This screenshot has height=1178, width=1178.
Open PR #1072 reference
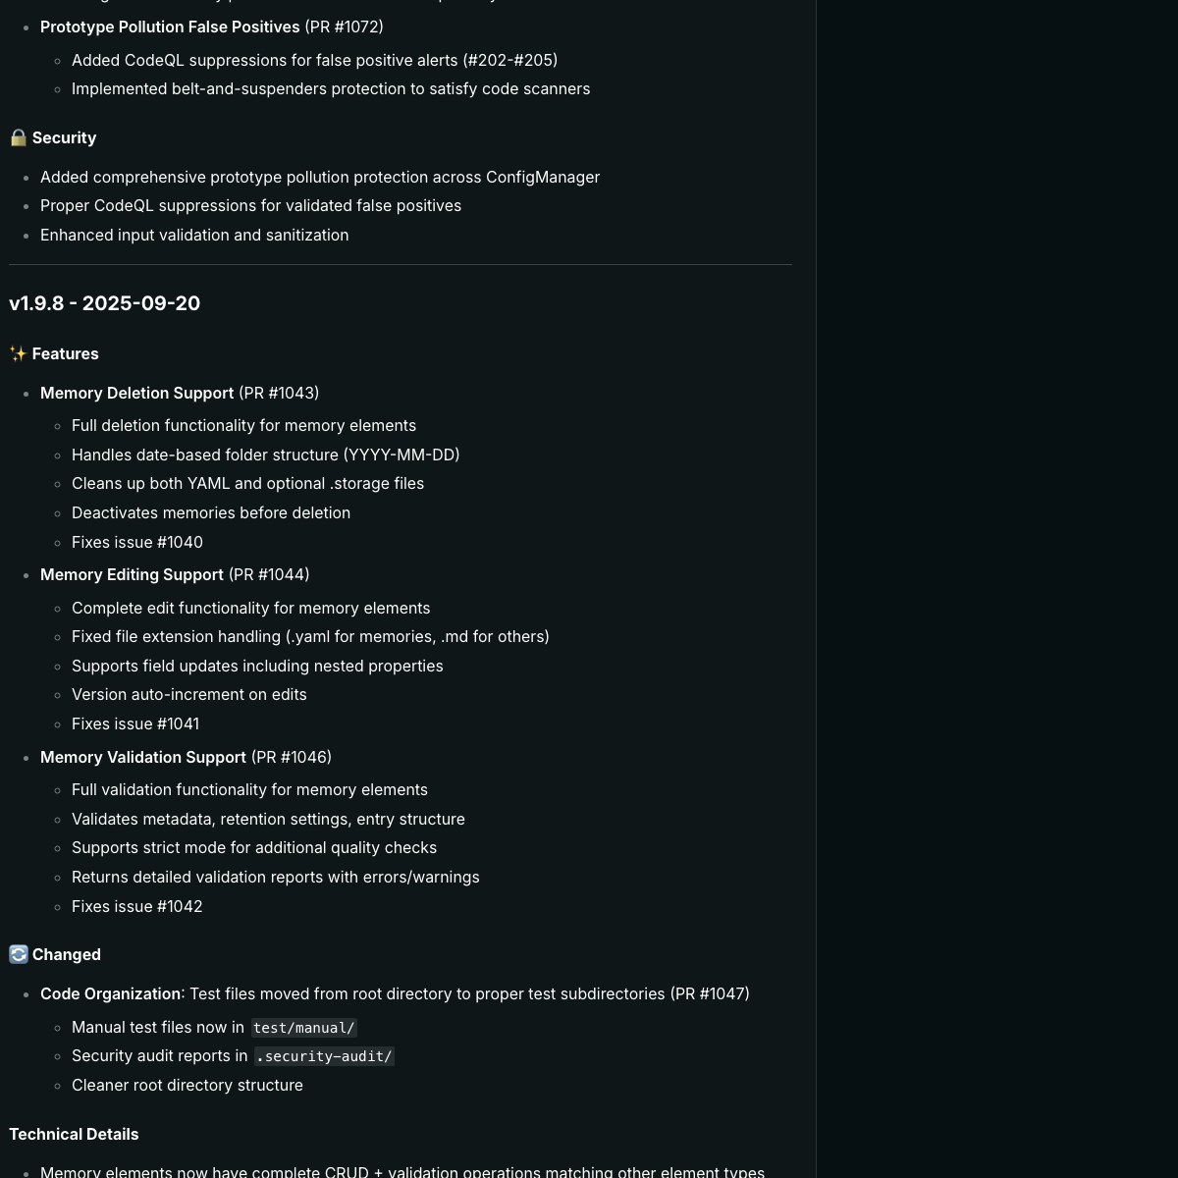[x=344, y=27]
